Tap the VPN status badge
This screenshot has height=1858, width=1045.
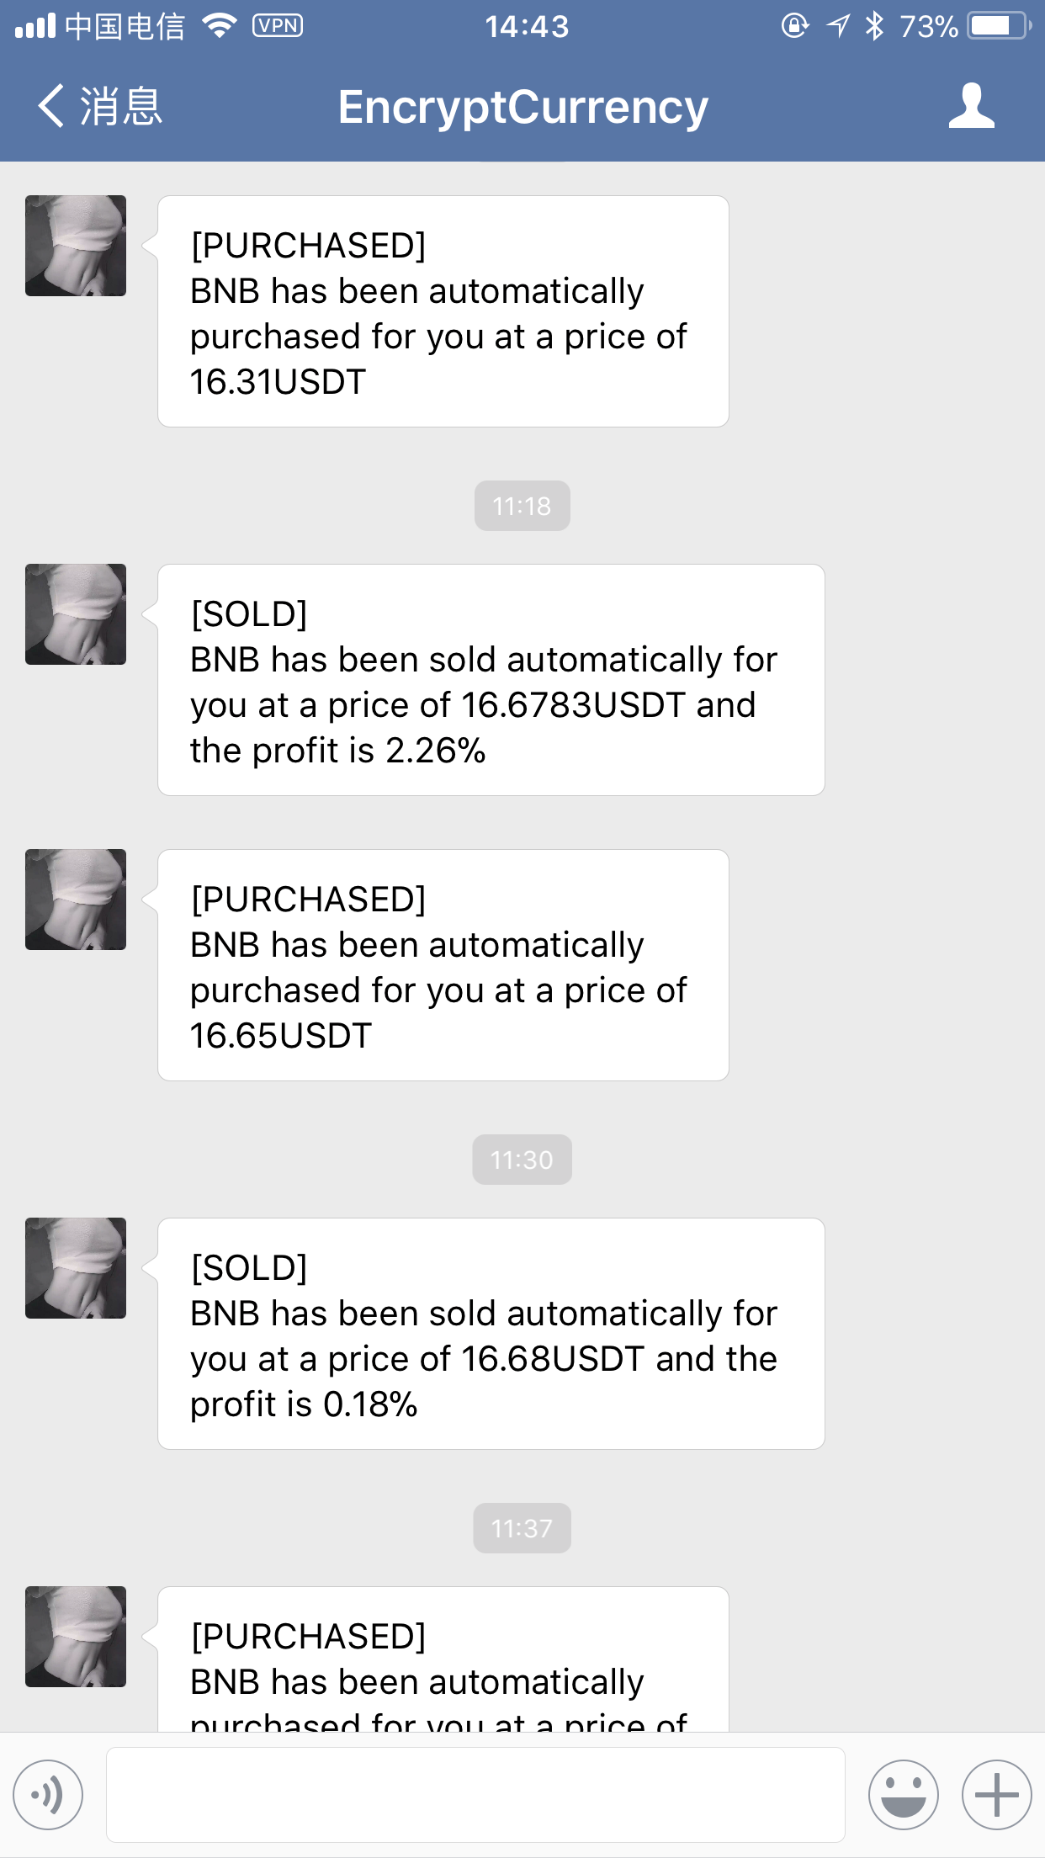[277, 26]
